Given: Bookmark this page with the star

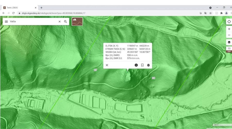Looking at the screenshot, I should (210, 13).
